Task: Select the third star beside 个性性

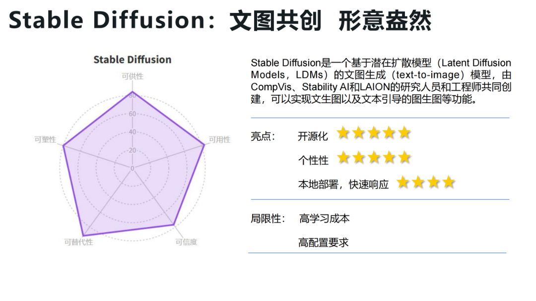Action: tap(374, 158)
